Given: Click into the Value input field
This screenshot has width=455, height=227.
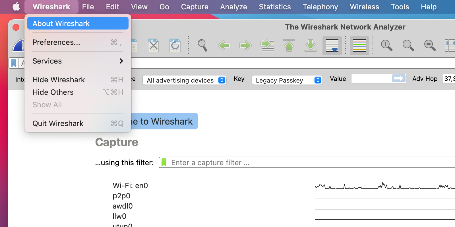Looking at the screenshot, I should point(372,79).
